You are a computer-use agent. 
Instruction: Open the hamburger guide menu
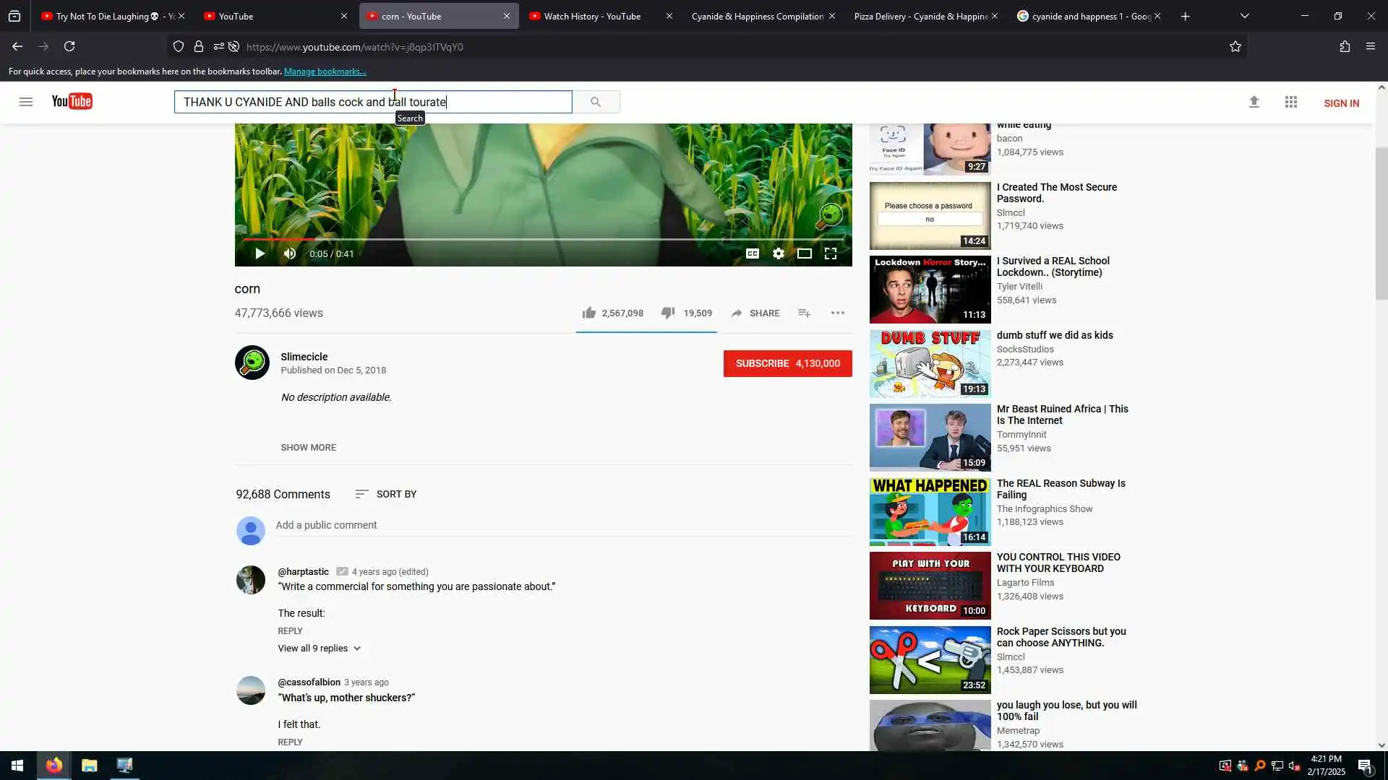(x=26, y=102)
